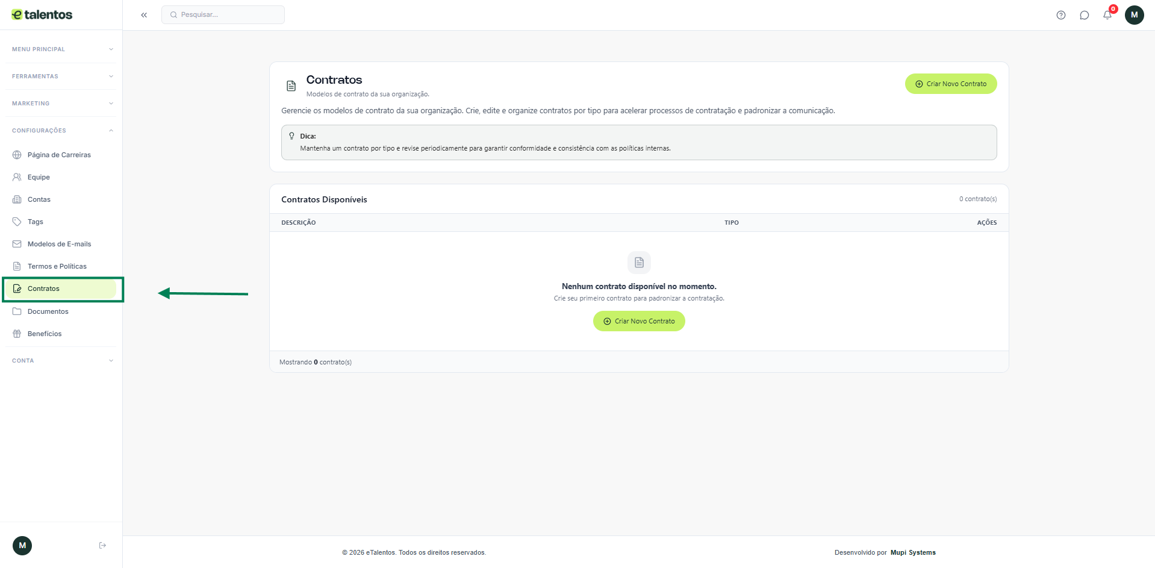Click Criar Novo Contrato in header
Image resolution: width=1155 pixels, height=568 pixels.
coord(950,84)
